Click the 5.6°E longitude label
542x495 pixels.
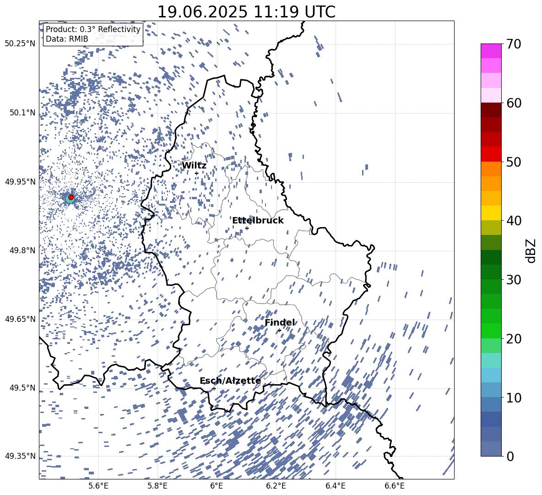coord(98,486)
